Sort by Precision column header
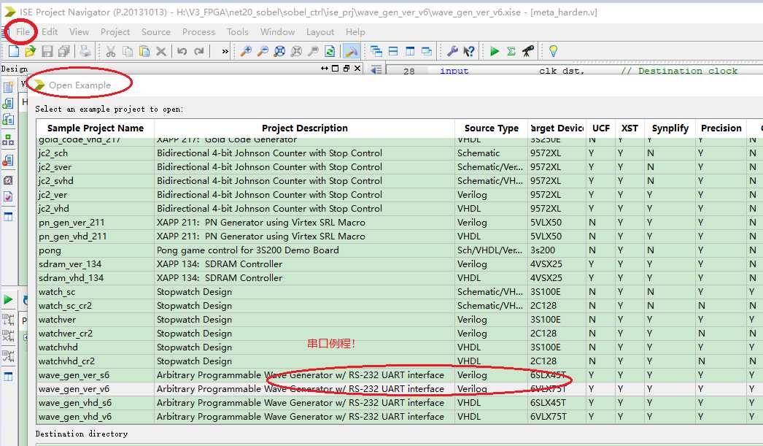Viewport: 763px width, 446px height. tap(721, 128)
